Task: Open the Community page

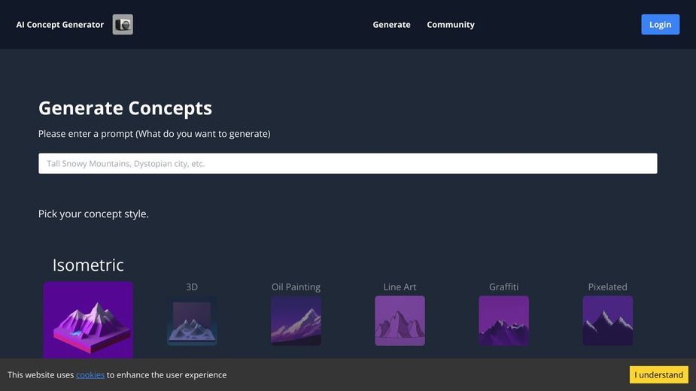Action: click(451, 24)
